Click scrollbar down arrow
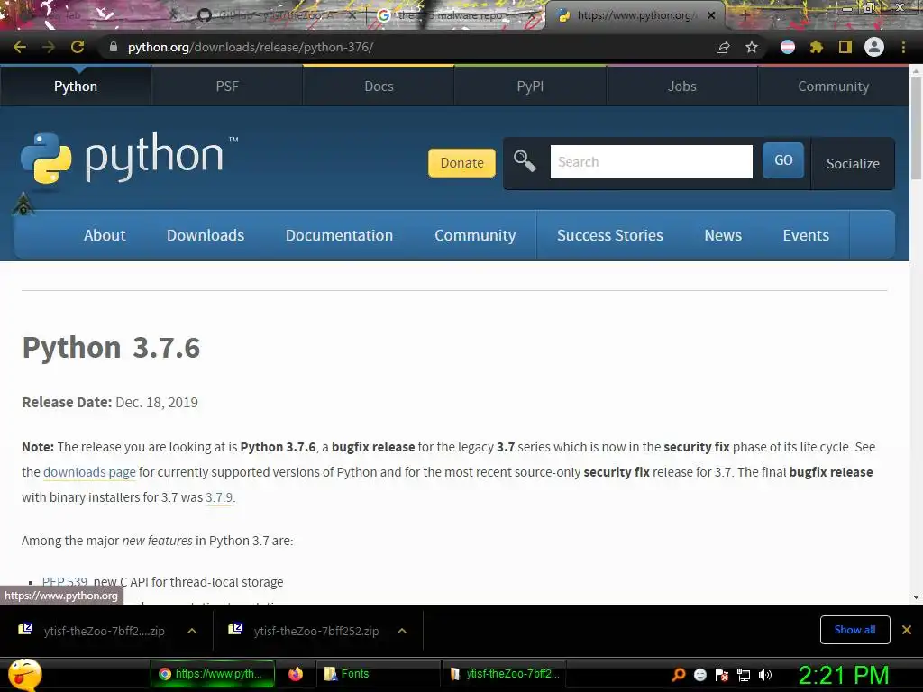Image resolution: width=923 pixels, height=692 pixels. pos(916,597)
